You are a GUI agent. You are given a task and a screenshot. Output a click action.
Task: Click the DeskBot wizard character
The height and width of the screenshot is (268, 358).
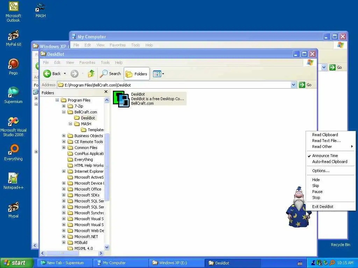(298, 207)
